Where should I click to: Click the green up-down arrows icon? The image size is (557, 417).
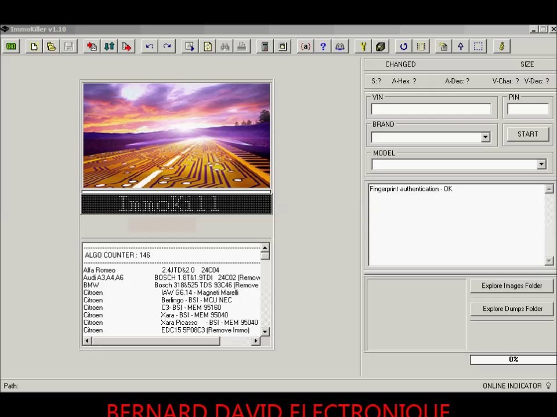tap(109, 46)
